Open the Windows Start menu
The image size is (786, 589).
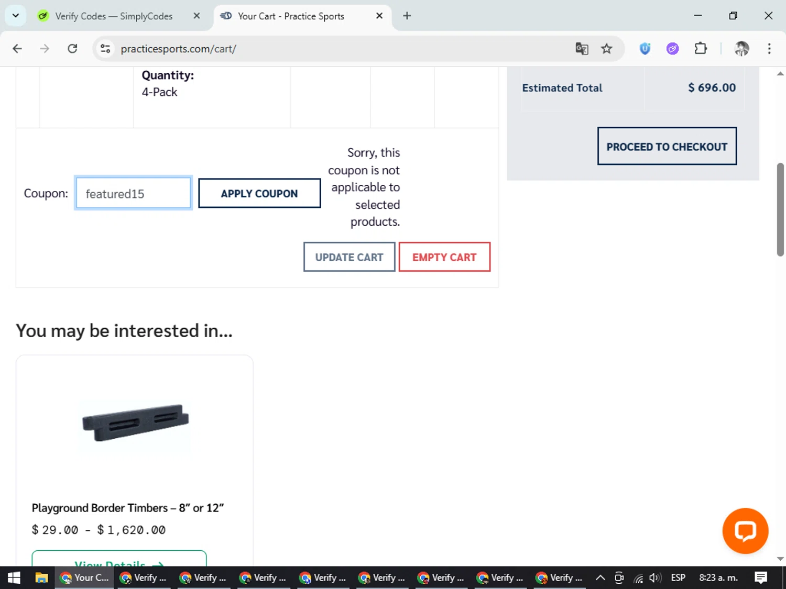(x=14, y=577)
